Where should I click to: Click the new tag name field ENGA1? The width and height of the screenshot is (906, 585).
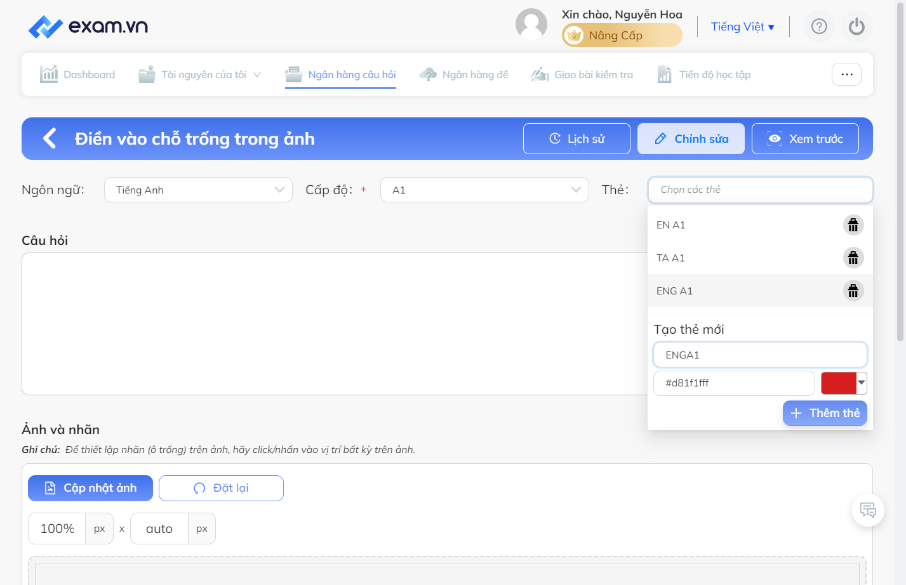[x=760, y=355]
